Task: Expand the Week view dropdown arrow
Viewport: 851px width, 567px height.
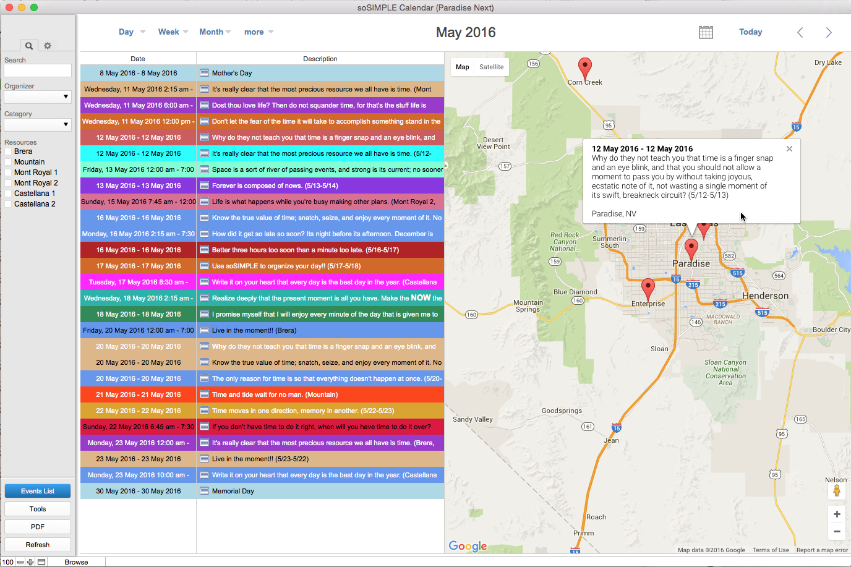Action: 186,32
